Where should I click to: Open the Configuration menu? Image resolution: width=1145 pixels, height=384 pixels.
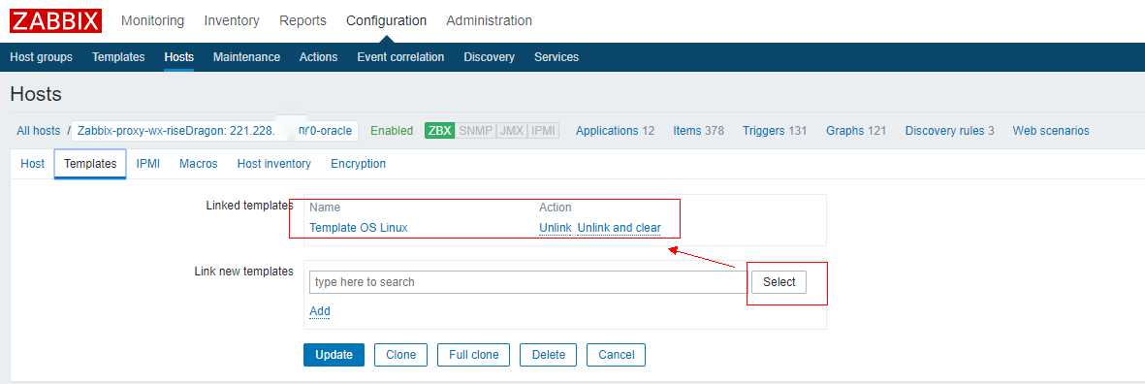(386, 20)
